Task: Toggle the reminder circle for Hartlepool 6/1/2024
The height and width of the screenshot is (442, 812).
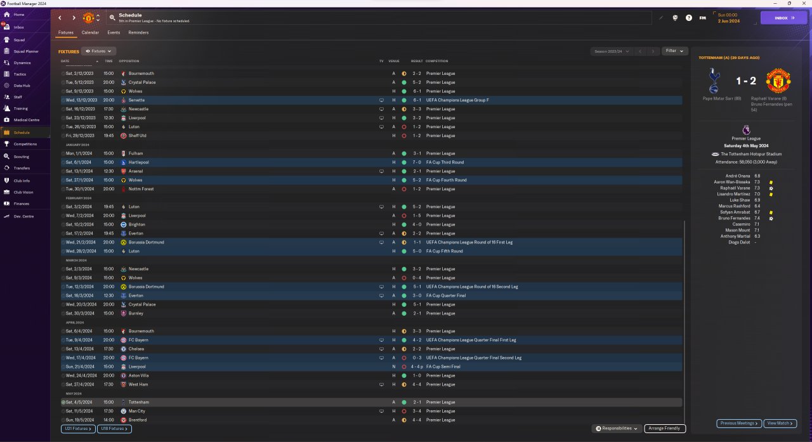Action: tap(63, 162)
